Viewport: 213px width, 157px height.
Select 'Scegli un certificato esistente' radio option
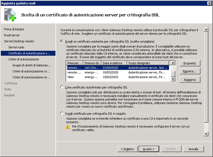point(61,41)
